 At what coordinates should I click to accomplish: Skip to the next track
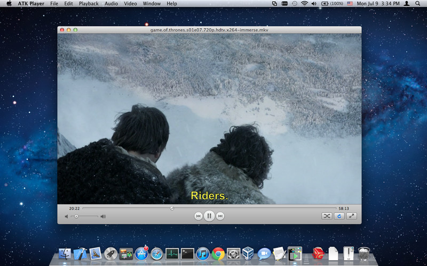click(x=220, y=216)
